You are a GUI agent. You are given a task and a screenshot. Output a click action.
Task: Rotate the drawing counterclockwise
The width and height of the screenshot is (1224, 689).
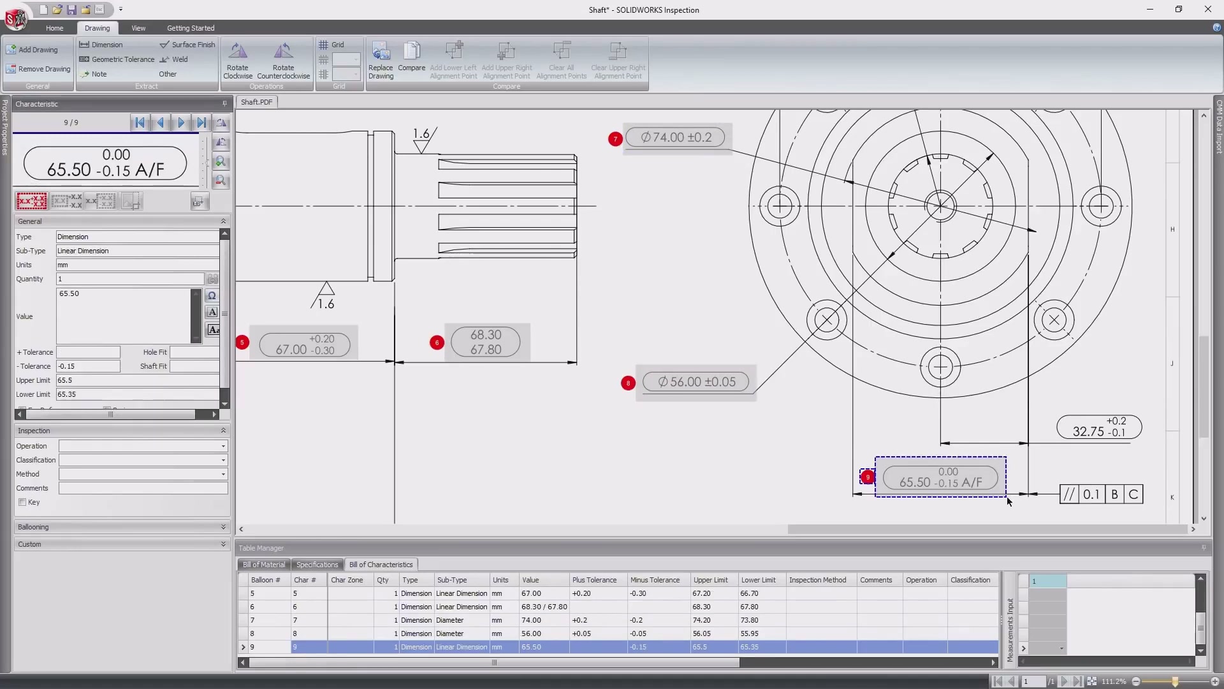click(x=283, y=61)
